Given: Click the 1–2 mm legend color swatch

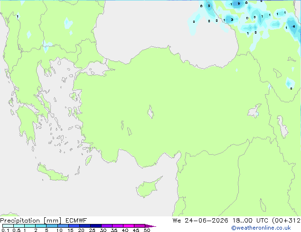Looking at the screenshot, I should point(30,226).
